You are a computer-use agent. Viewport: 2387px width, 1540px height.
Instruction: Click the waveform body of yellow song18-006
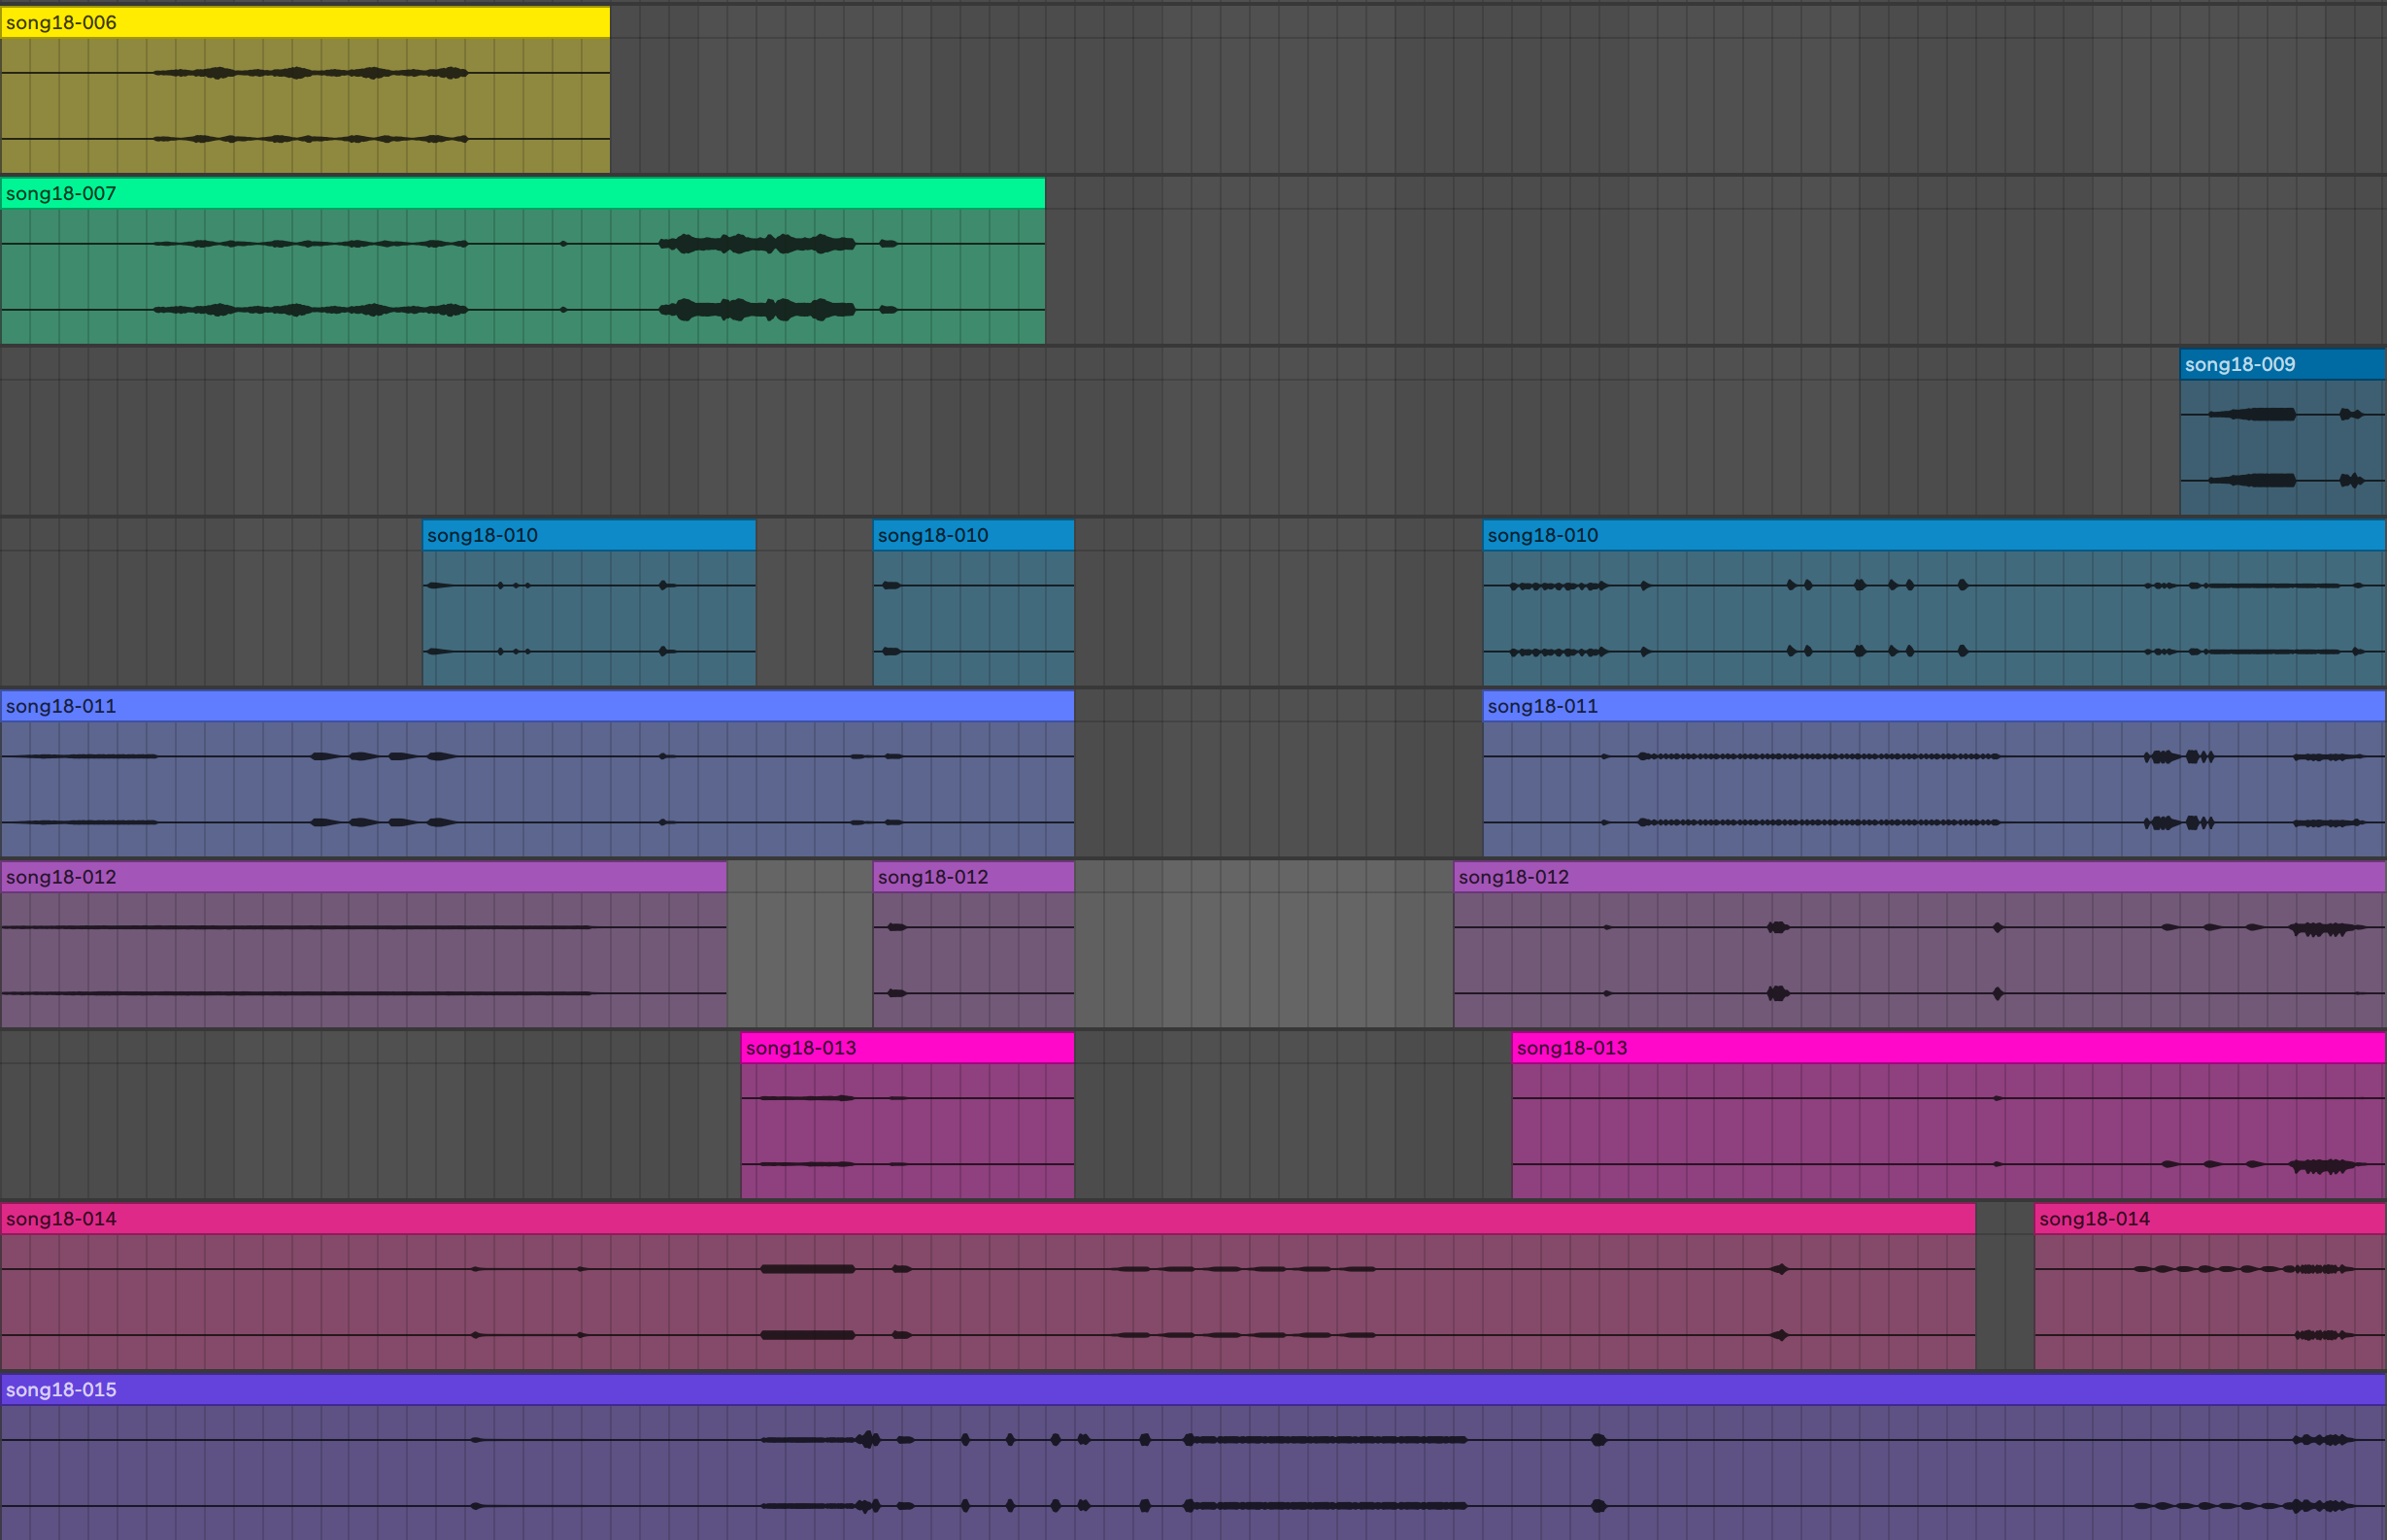pos(305,105)
